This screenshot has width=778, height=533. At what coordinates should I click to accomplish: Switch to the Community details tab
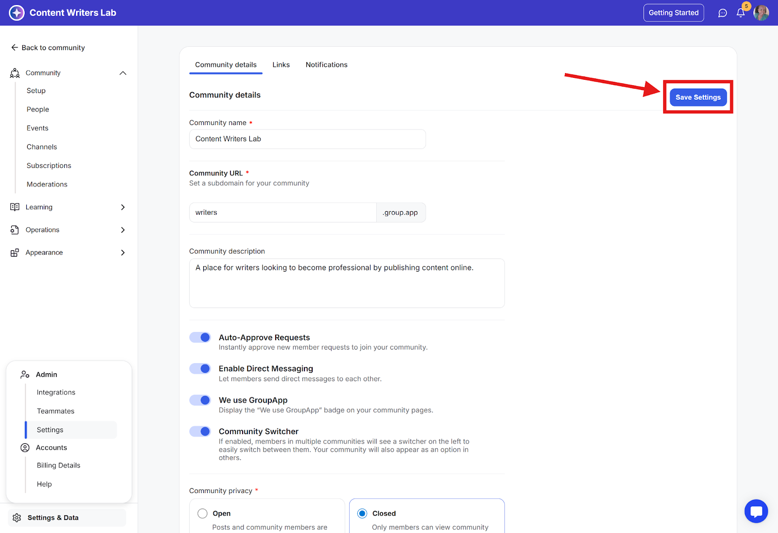point(226,65)
